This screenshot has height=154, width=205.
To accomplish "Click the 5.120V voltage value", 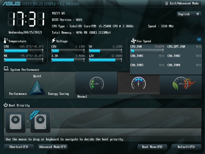I will [x=117, y=47].
